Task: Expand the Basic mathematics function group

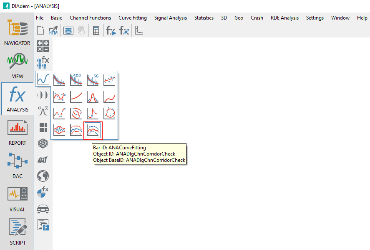Action: click(x=43, y=46)
